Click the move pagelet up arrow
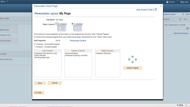Viewport: 190px width, 107px height. tap(132, 57)
